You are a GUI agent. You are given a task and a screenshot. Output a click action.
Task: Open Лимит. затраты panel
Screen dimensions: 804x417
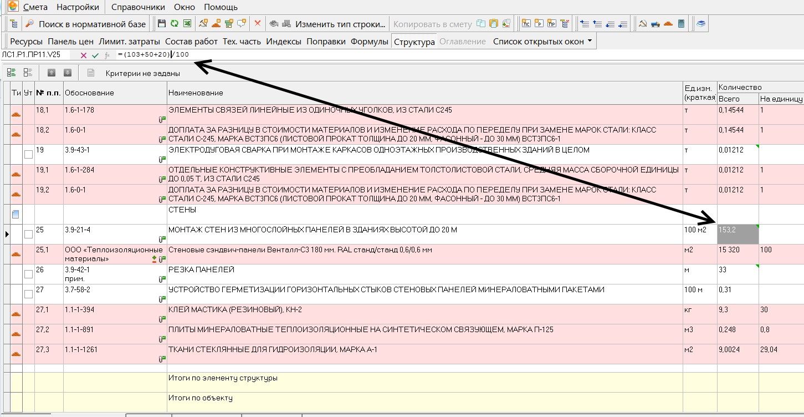tap(129, 42)
